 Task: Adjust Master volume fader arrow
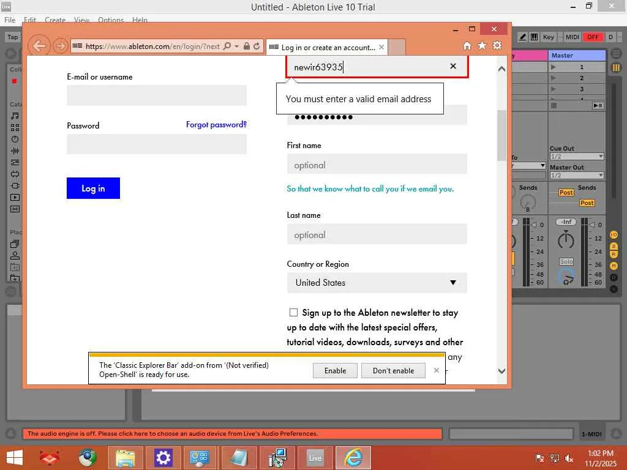(593, 225)
